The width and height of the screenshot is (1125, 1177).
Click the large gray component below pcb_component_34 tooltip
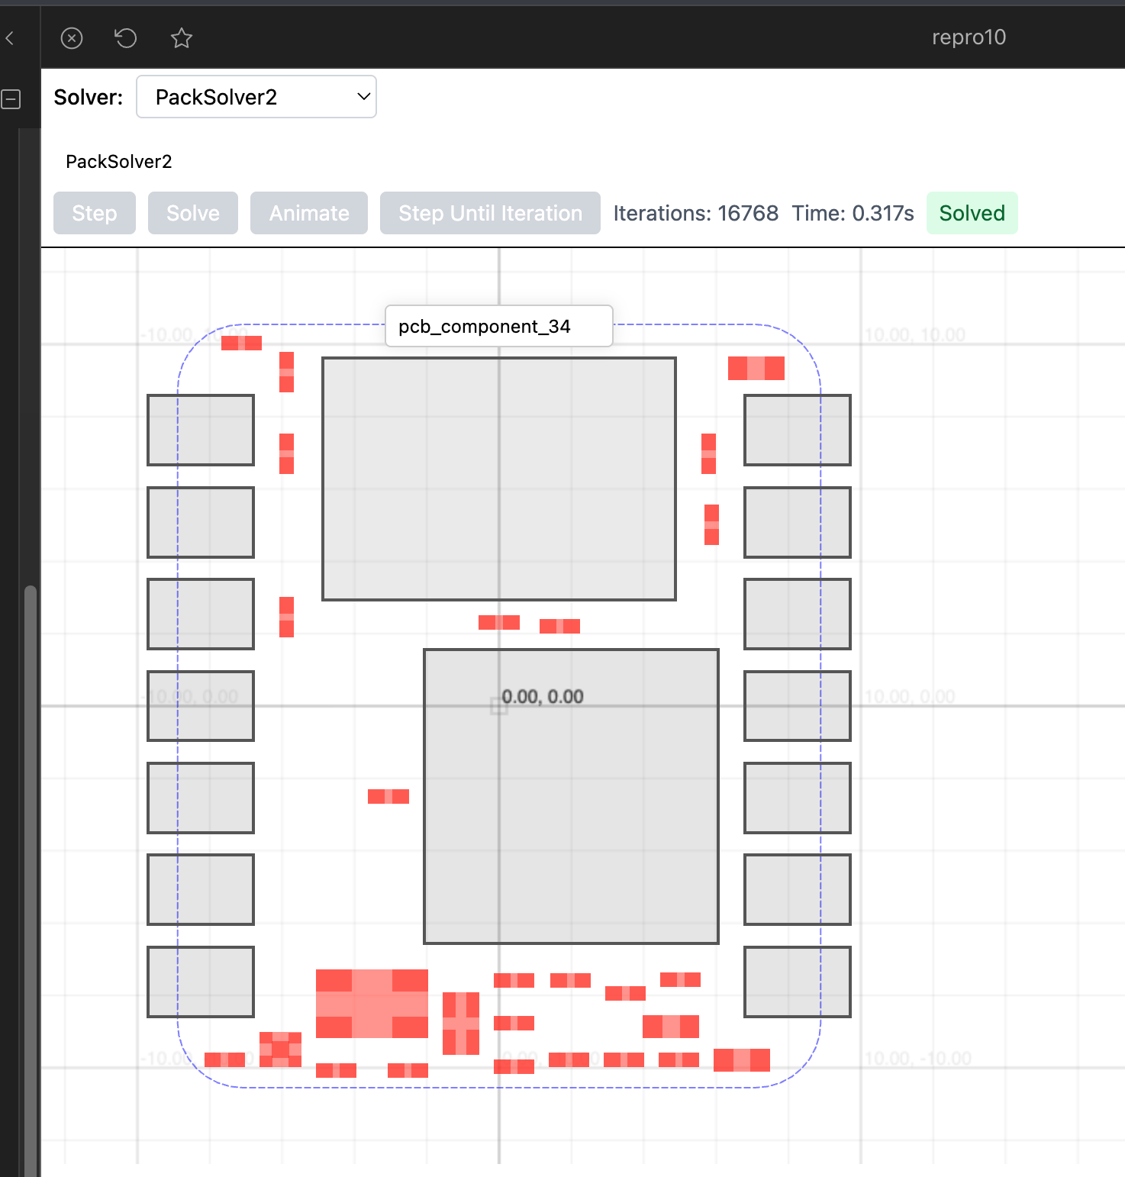pos(499,479)
